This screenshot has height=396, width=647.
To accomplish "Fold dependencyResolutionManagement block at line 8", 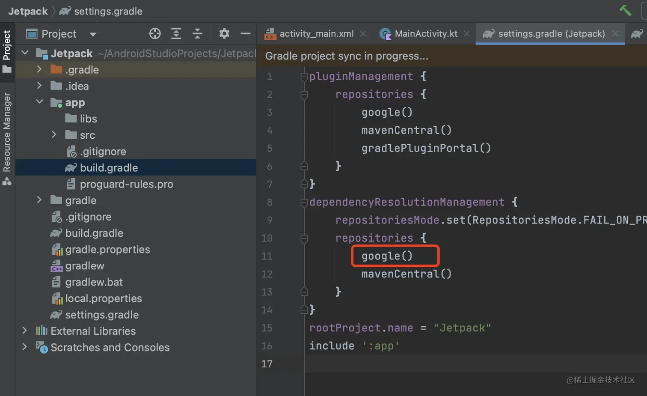I will coord(304,202).
